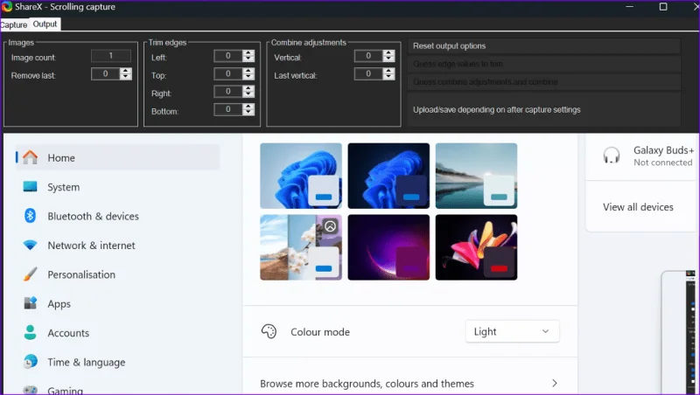700x395 pixels.
Task: Click the Vertical adjustment value field
Action: (368, 56)
